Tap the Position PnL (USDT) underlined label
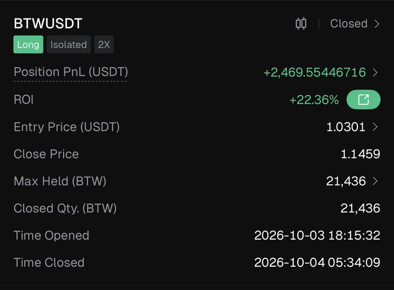The height and width of the screenshot is (290, 394). point(71,72)
